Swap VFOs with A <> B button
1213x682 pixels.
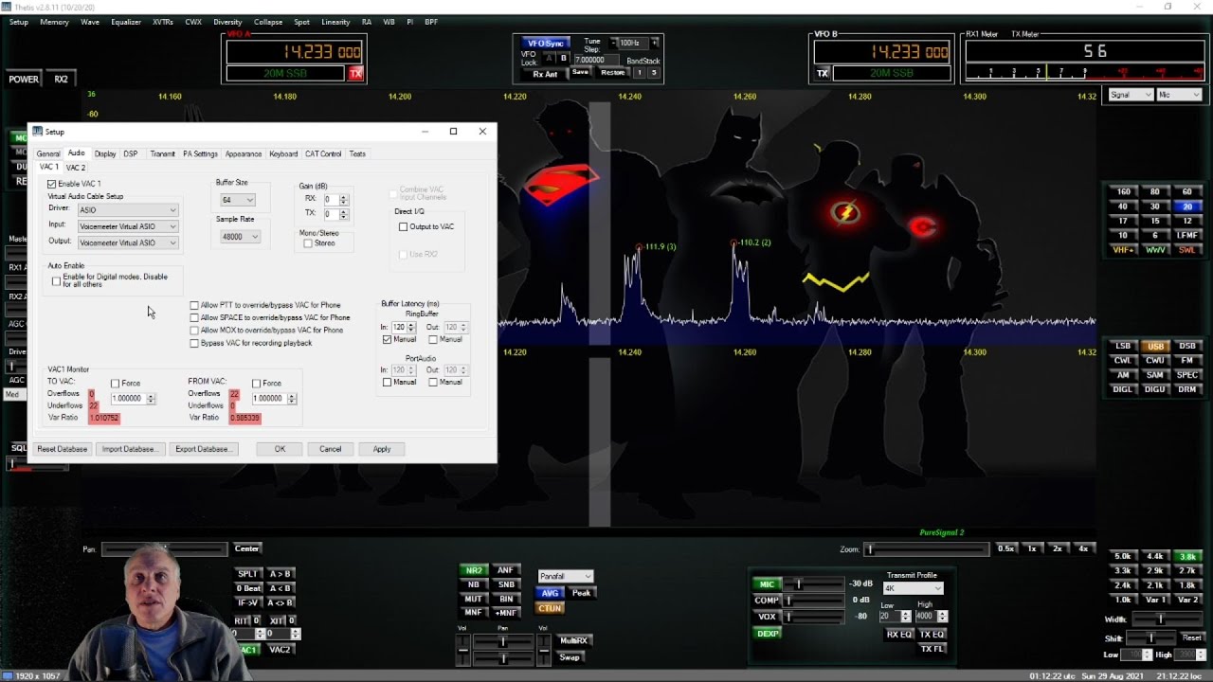280,602
